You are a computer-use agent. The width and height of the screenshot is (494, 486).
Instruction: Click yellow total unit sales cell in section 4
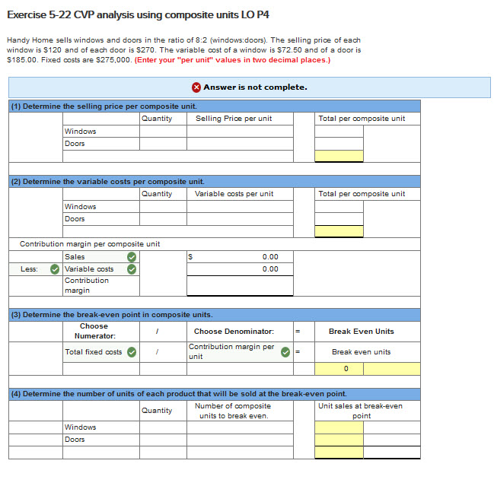click(x=339, y=453)
